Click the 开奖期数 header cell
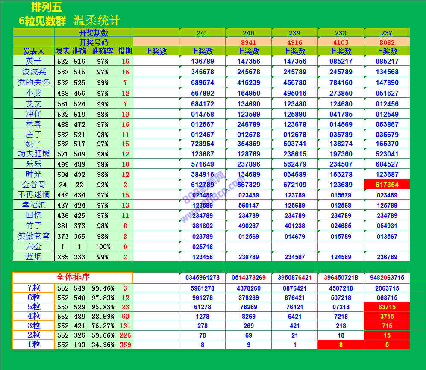Screen dimensions: 426x370 tap(94, 33)
